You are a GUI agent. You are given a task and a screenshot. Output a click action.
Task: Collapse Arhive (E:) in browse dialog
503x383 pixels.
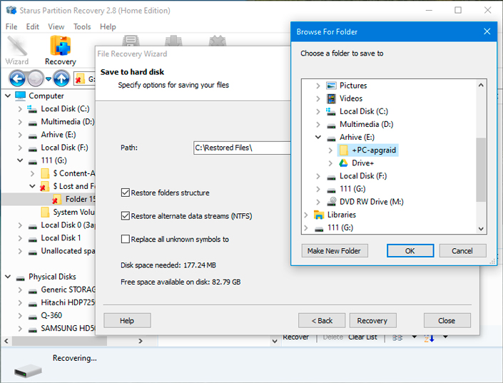(318, 137)
